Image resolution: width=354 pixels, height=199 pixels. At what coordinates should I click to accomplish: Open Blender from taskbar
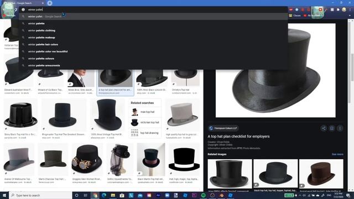point(221,195)
